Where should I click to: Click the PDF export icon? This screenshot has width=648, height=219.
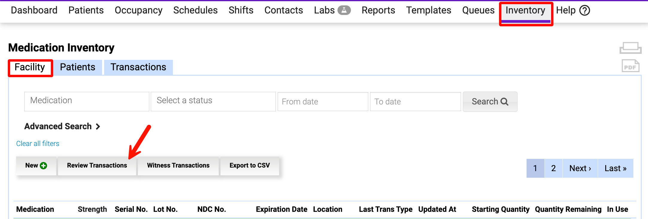[x=630, y=66]
